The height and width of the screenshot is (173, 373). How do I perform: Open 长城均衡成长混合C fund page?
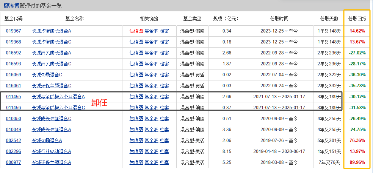pos(52,42)
